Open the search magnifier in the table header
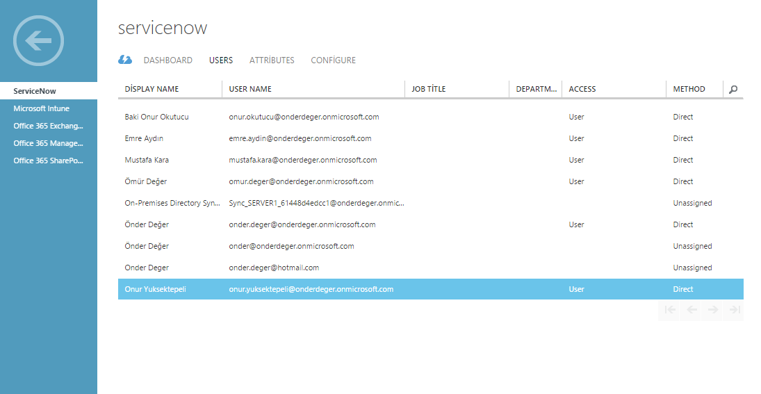761x394 pixels. (733, 89)
